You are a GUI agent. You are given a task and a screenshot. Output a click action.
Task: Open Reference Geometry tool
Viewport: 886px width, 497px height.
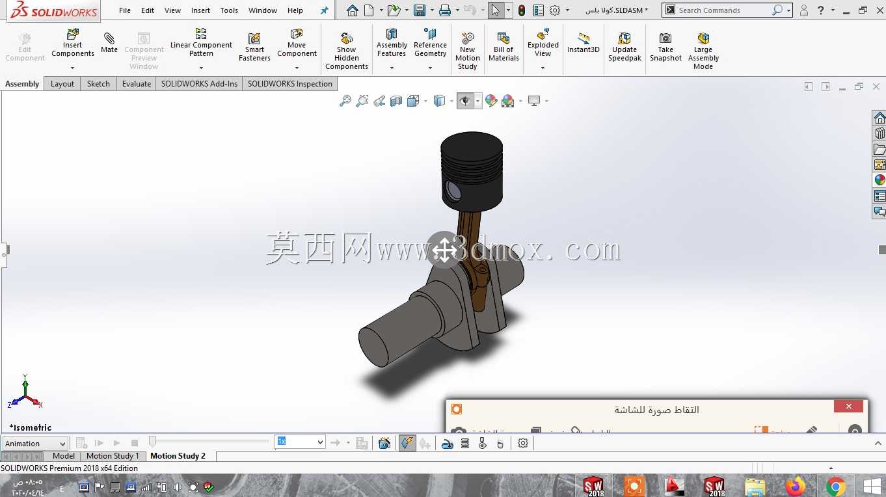point(430,42)
